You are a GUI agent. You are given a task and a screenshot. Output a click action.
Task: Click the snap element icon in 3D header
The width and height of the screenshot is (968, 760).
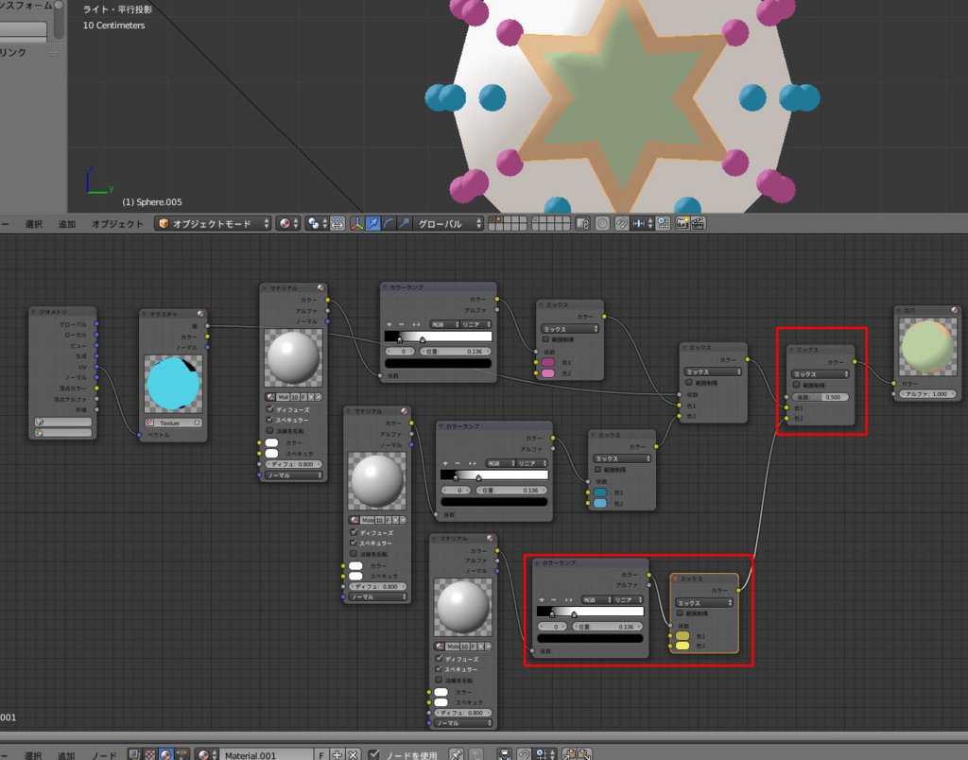tap(642, 223)
